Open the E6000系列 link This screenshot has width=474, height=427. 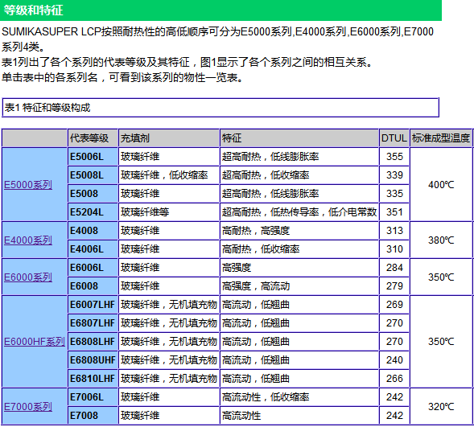(28, 277)
